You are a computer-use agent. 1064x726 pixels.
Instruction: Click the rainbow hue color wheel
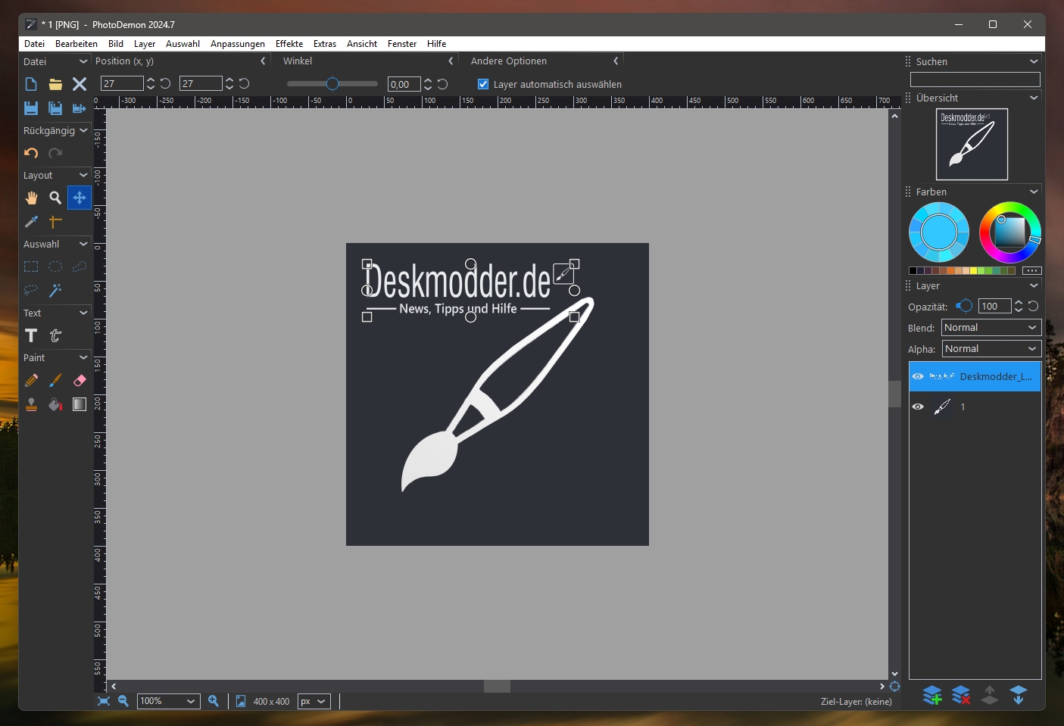[x=1010, y=232]
